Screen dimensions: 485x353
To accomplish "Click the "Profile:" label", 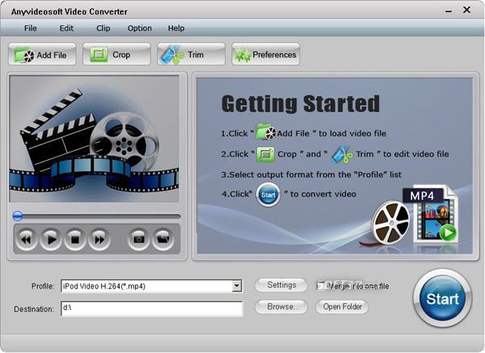I will point(43,286).
